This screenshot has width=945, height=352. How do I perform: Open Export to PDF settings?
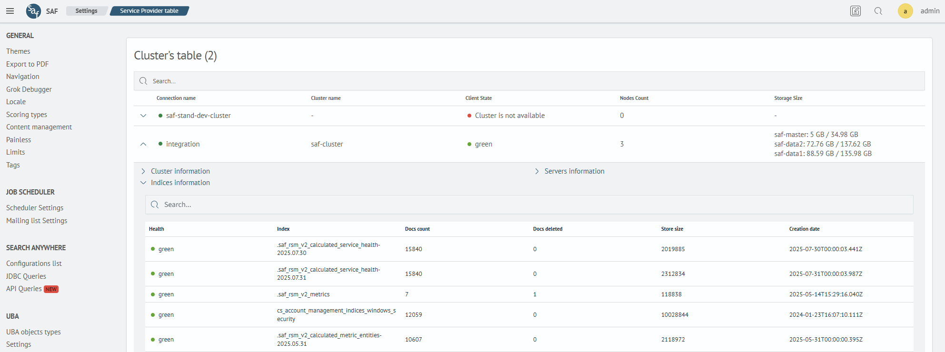pos(28,64)
